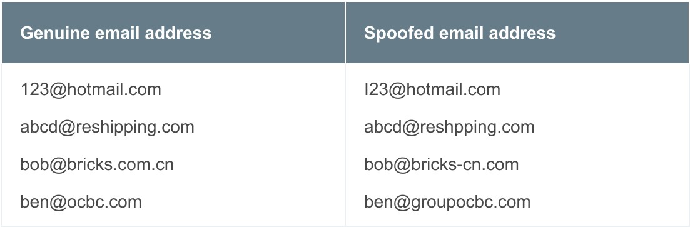The image size is (690, 227).
Task: Click 'bricks.com.cn' domain text
Action: tap(118, 164)
